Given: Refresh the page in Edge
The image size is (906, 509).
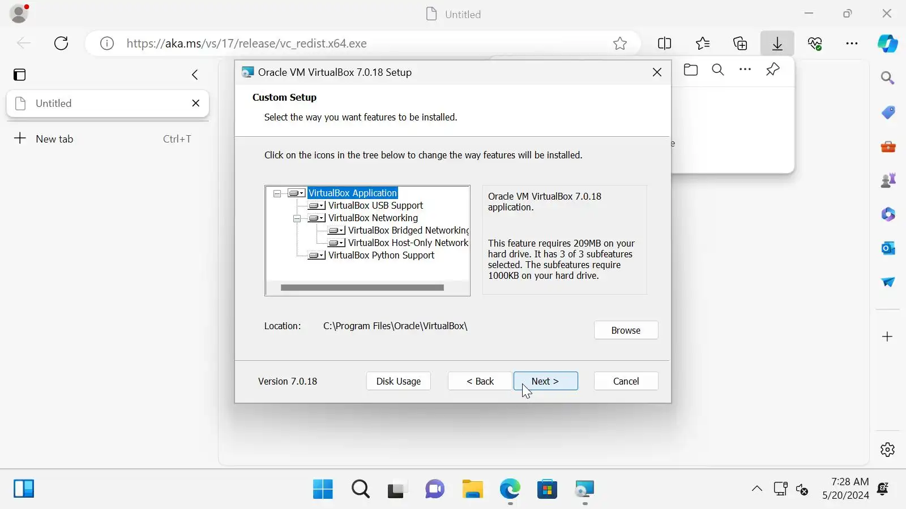Looking at the screenshot, I should pyautogui.click(x=61, y=44).
